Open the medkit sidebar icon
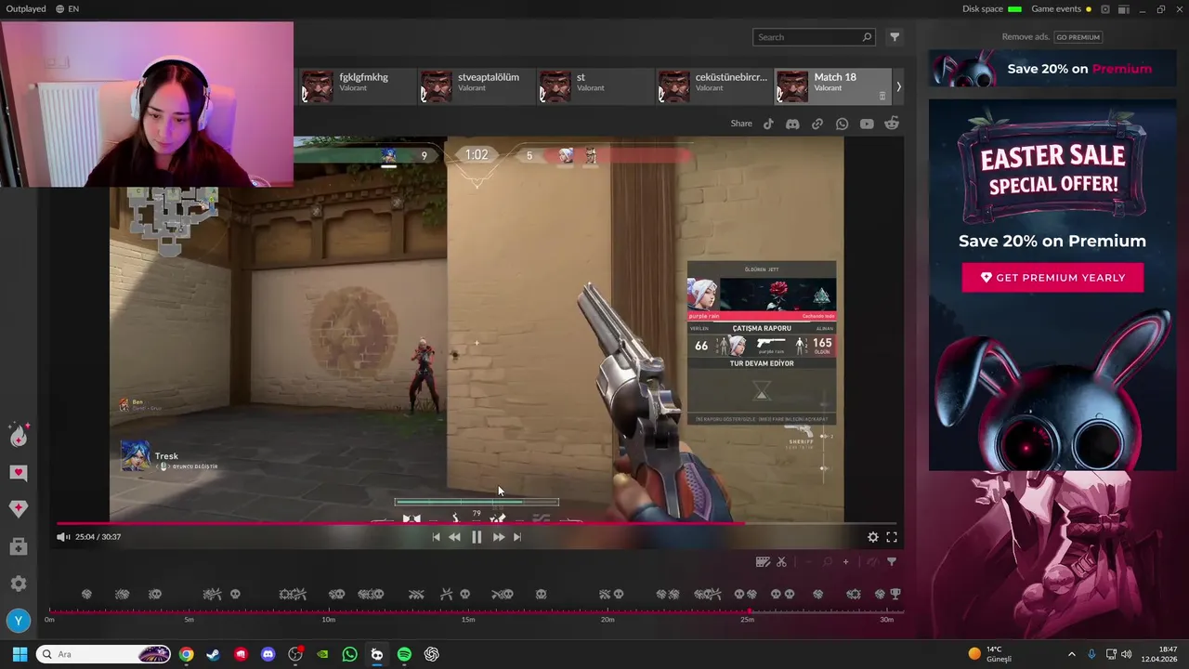 pyautogui.click(x=19, y=546)
